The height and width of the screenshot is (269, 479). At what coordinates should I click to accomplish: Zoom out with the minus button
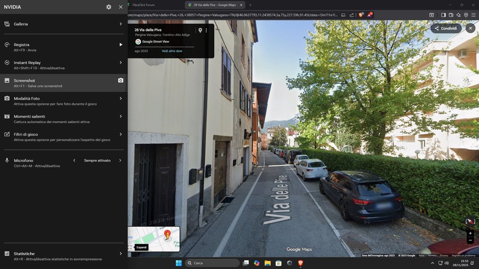(x=470, y=241)
